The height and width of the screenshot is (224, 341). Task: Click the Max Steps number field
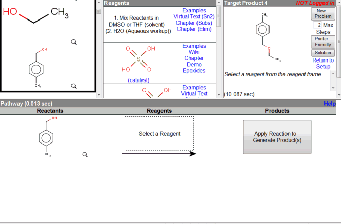click(318, 25)
